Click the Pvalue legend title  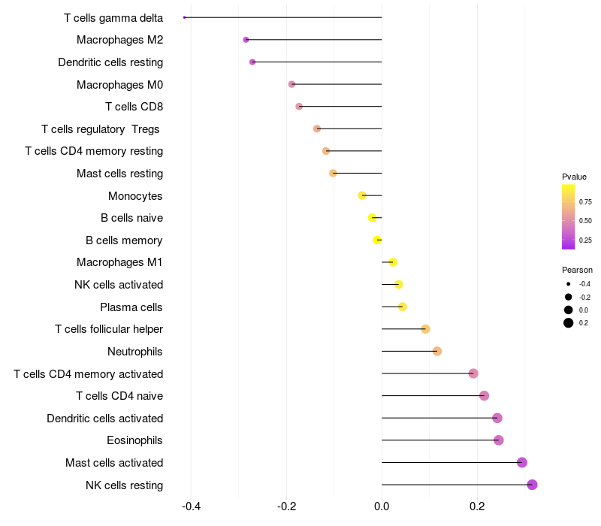click(x=574, y=177)
